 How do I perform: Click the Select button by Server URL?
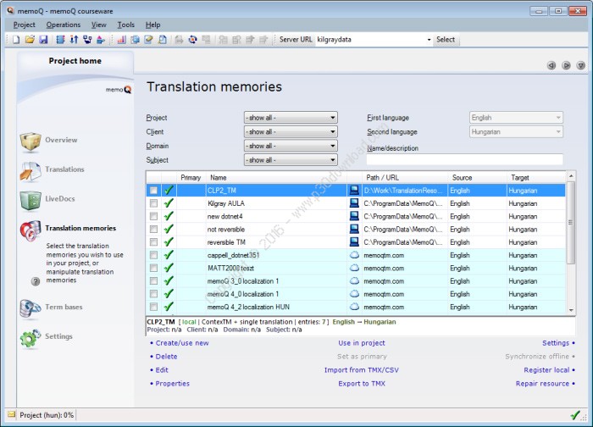446,39
